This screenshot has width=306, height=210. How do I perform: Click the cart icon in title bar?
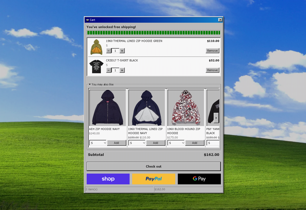point(87,20)
